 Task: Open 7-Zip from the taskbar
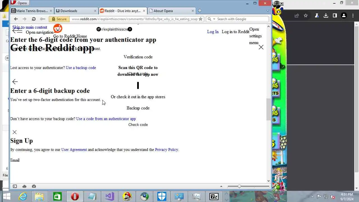(214, 196)
